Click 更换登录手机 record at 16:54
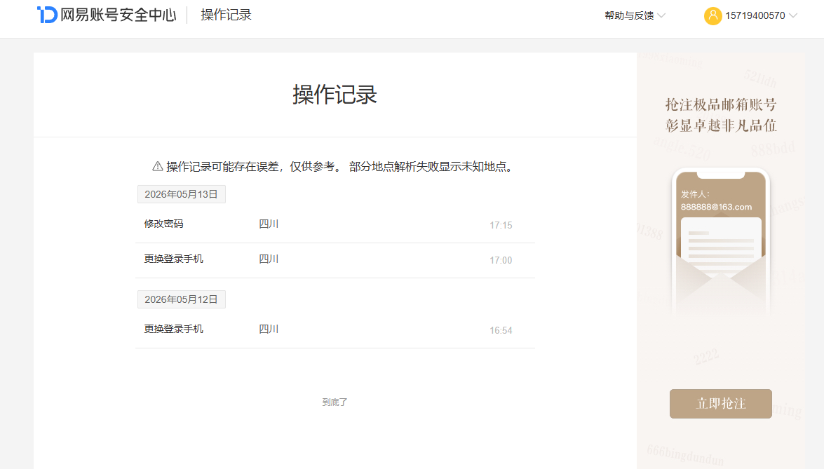824x469 pixels. pyautogui.click(x=335, y=329)
